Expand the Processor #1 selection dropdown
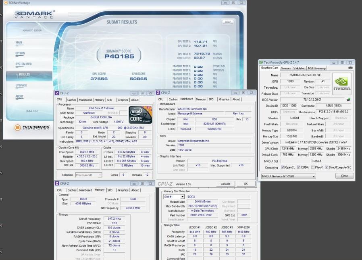 88,175
